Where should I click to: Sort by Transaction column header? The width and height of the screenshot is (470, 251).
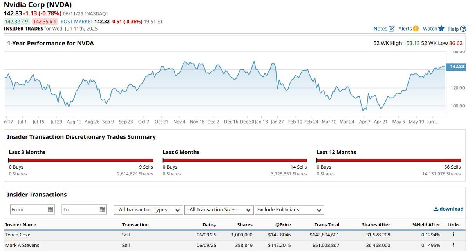[136, 225]
